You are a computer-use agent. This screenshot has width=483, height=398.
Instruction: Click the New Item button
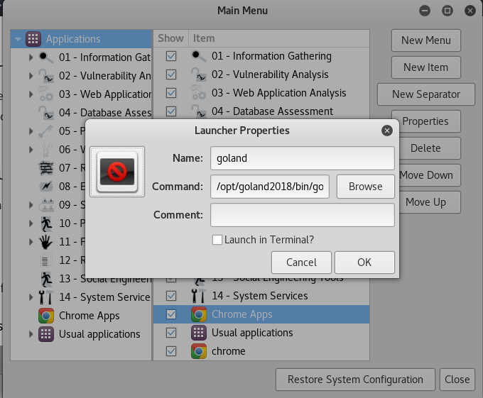pyautogui.click(x=426, y=67)
